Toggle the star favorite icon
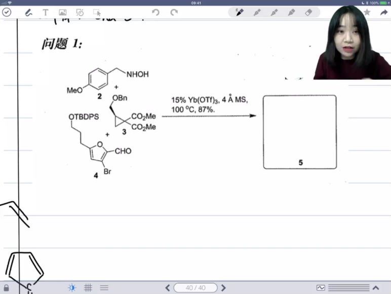 point(367,12)
